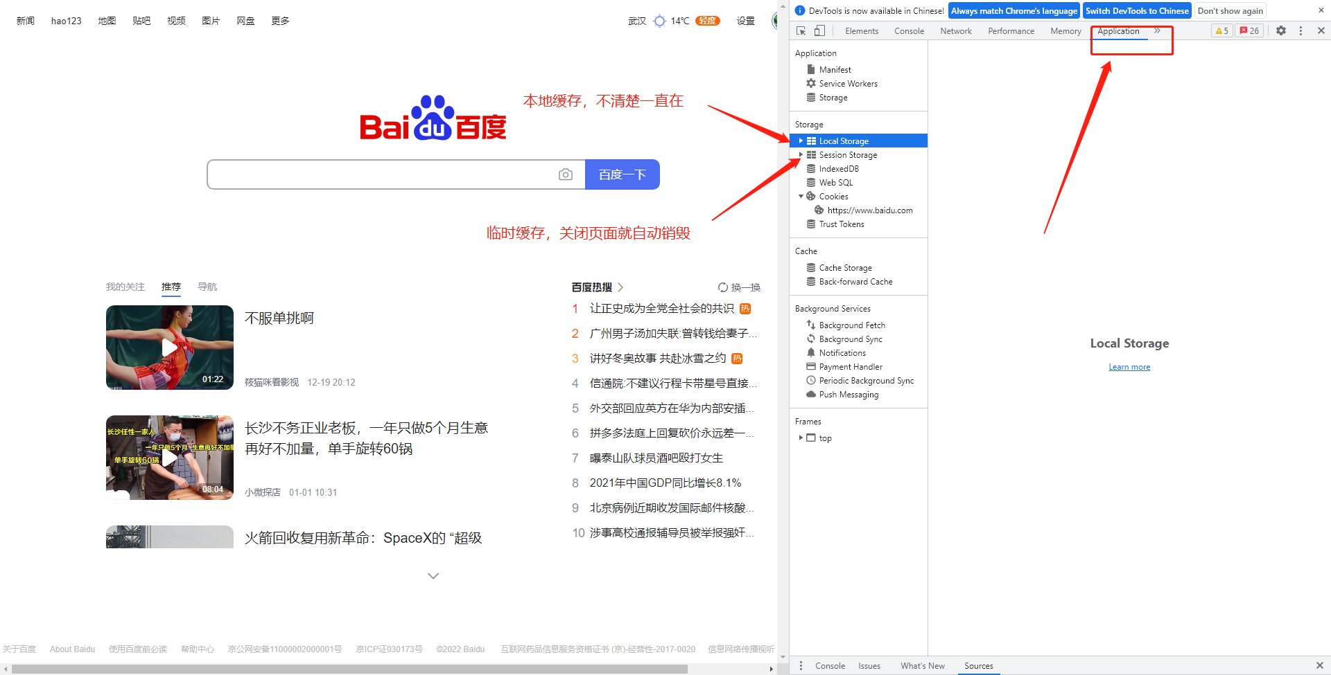
Task: Switch to the Network tab
Action: click(956, 31)
